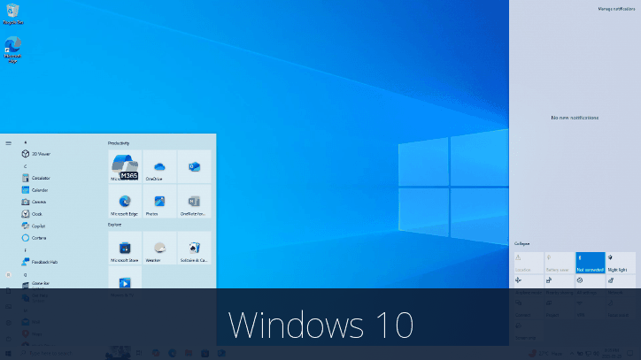
Task: Open the letter G index header
Action: tap(26, 275)
